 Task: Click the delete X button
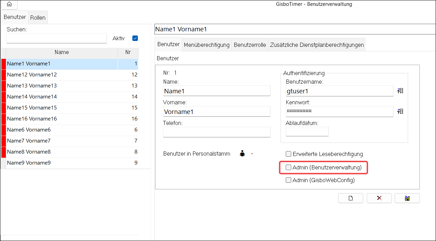click(379, 198)
